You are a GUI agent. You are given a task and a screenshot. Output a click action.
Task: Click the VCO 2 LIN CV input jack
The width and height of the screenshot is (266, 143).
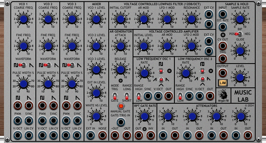(53, 135)
